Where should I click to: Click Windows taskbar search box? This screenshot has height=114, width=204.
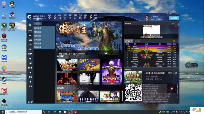(x=23, y=112)
